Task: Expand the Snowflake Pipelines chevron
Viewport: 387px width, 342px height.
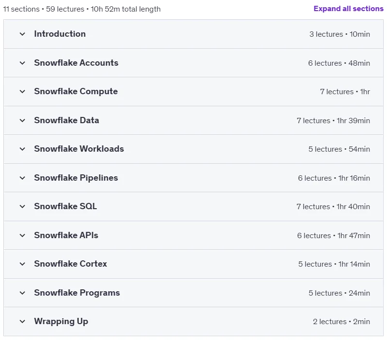Action: pos(22,178)
